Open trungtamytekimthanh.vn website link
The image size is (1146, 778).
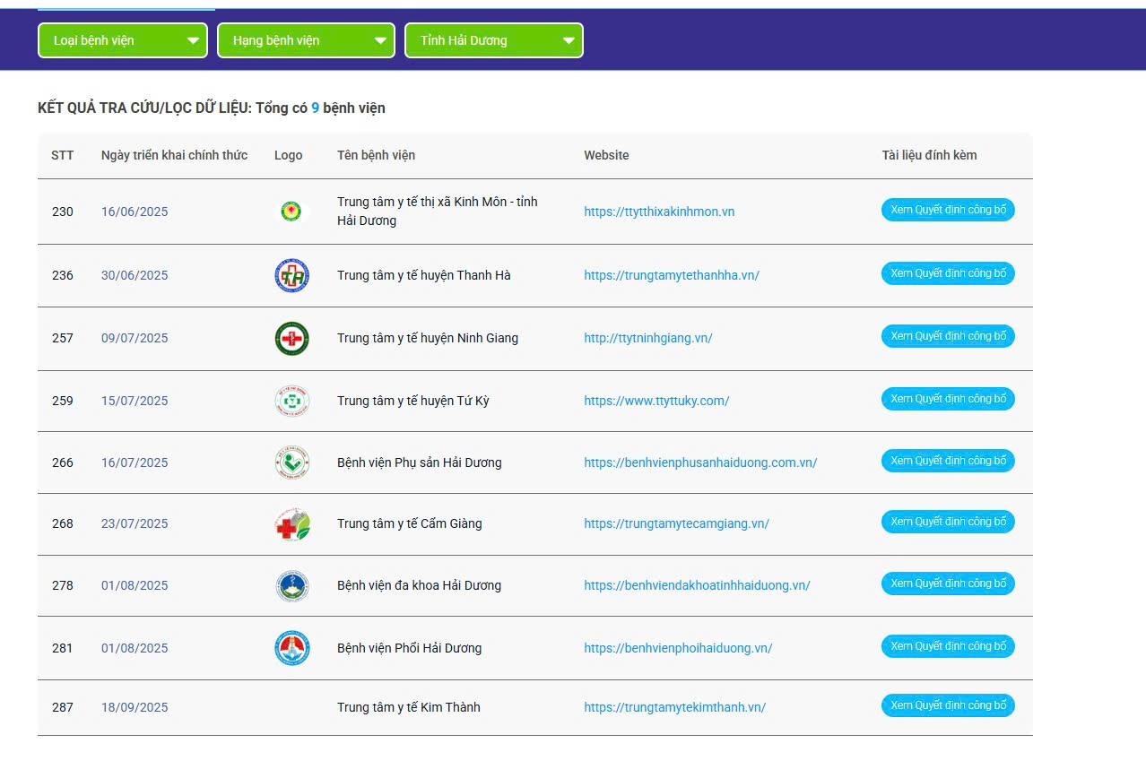coord(674,707)
